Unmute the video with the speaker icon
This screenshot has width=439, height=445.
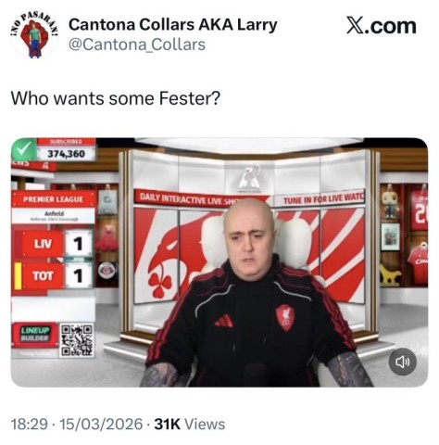click(402, 362)
